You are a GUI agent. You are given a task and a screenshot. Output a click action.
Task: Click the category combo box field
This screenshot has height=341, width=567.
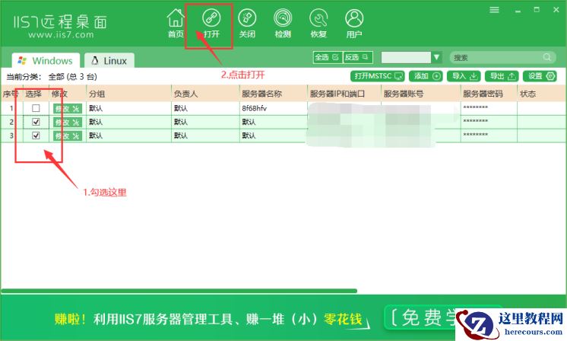(406, 57)
